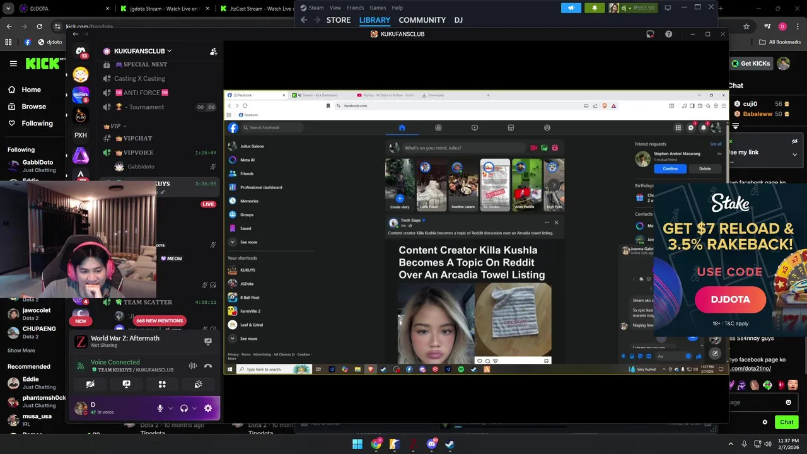
Task: Open Kick chat settings gear
Action: [765, 422]
